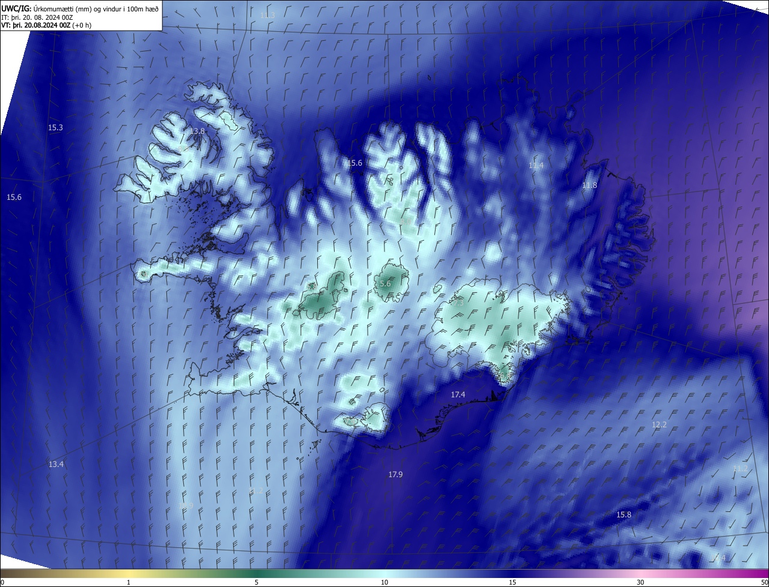The width and height of the screenshot is (769, 587).
Task: Click the 5.6 value on the central glacier
Action: point(385,283)
